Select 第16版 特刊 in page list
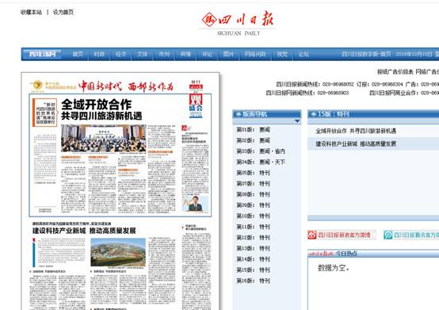 [253, 281]
